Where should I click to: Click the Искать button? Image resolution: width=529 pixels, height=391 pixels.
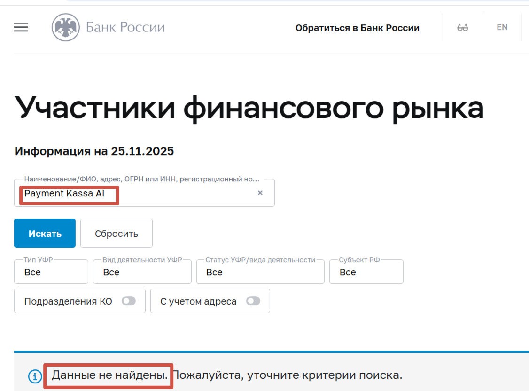[x=45, y=233]
